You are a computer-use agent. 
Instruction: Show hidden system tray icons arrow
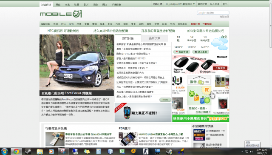coord(242,152)
